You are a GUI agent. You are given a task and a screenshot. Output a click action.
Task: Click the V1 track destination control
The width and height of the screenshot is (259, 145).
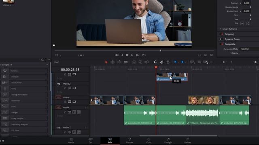pyautogui.click(x=58, y=97)
